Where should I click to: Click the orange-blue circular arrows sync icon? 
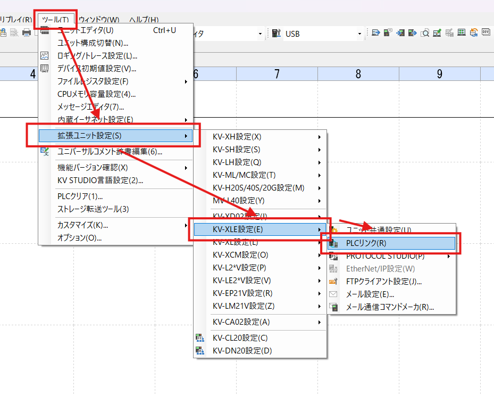click(474, 32)
